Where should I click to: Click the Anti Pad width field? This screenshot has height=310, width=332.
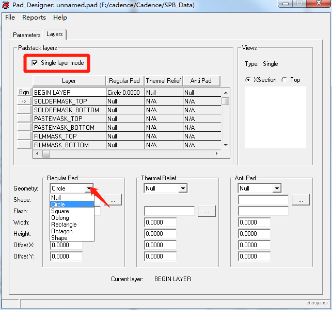pos(255,222)
